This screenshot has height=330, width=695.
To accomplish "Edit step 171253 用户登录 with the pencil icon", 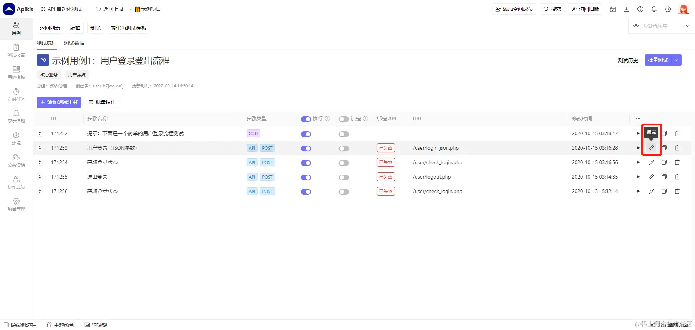I will pos(651,148).
